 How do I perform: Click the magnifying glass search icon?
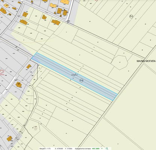[107, 148]
